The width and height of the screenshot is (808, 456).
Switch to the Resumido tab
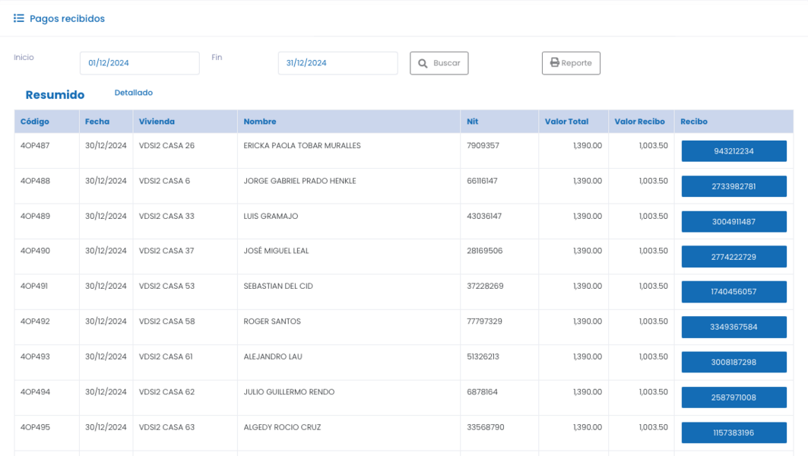55,95
